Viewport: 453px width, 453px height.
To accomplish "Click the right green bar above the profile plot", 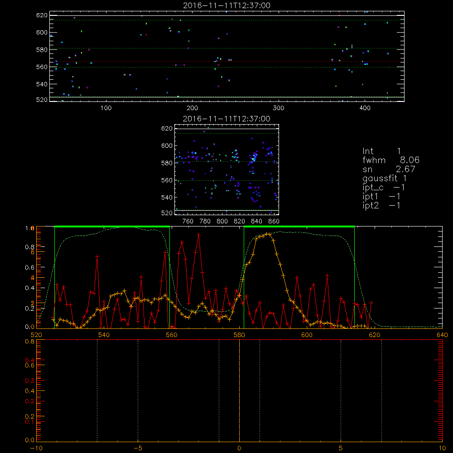I will click(x=299, y=226).
